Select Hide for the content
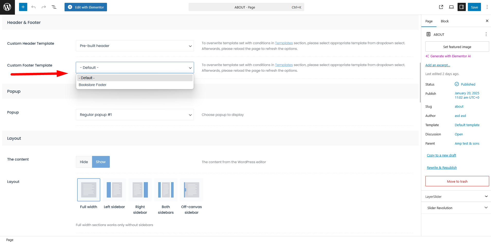 coord(84,162)
